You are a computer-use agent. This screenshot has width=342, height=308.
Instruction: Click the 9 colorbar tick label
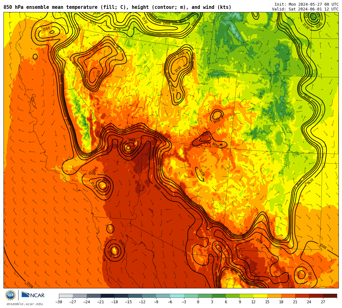pos(240,302)
